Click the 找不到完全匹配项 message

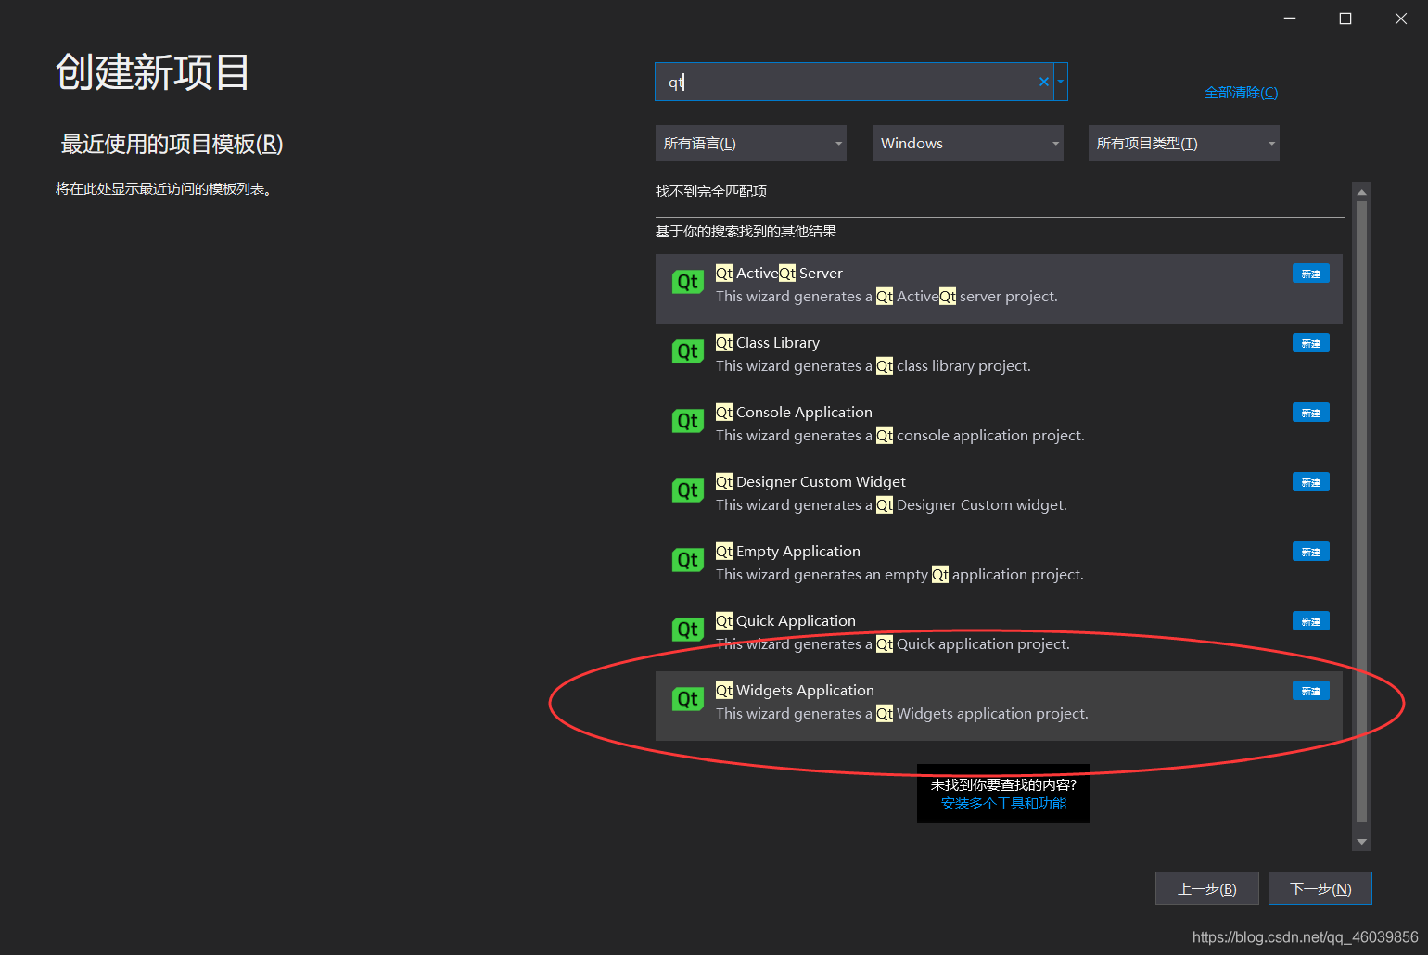pos(711,192)
